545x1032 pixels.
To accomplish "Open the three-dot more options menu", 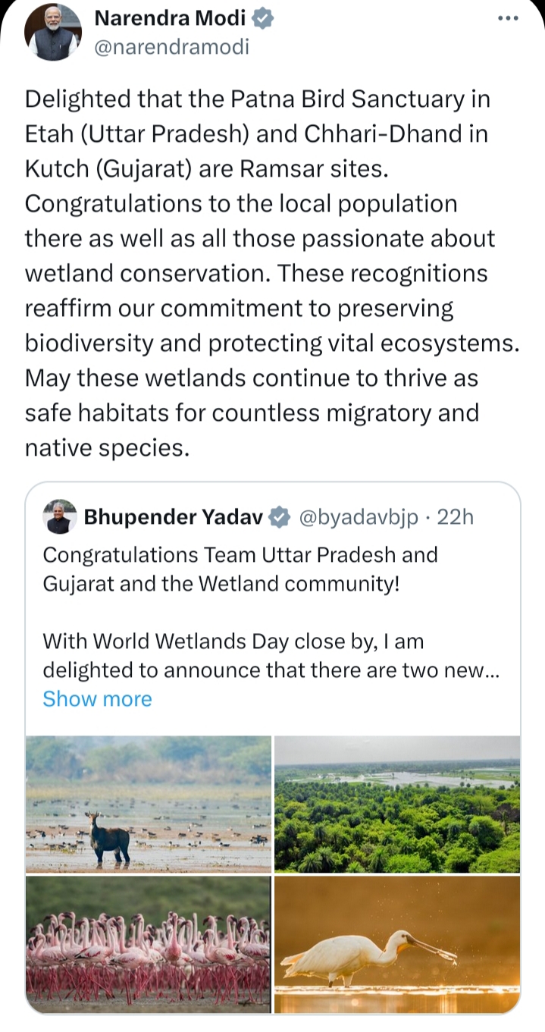I will coord(506,19).
